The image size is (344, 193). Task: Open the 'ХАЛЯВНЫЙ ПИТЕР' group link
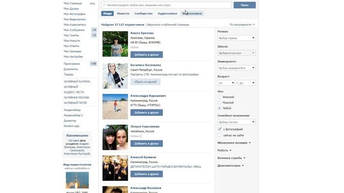75,103
